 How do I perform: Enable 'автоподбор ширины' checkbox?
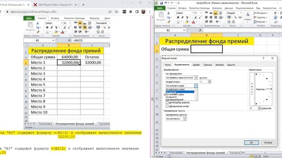[167, 102]
